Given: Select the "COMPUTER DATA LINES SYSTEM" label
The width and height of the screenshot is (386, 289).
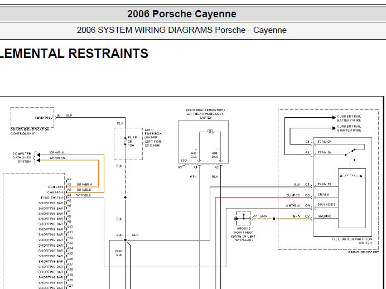Looking at the screenshot, I should pyautogui.click(x=22, y=157).
